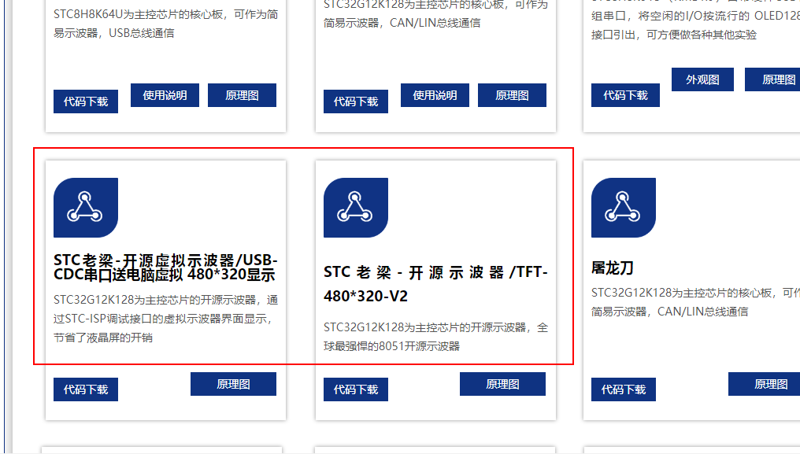Click the title STC老梁-开源示波器/TFT-480*320-V2
This screenshot has height=454, width=800.
[x=435, y=283]
